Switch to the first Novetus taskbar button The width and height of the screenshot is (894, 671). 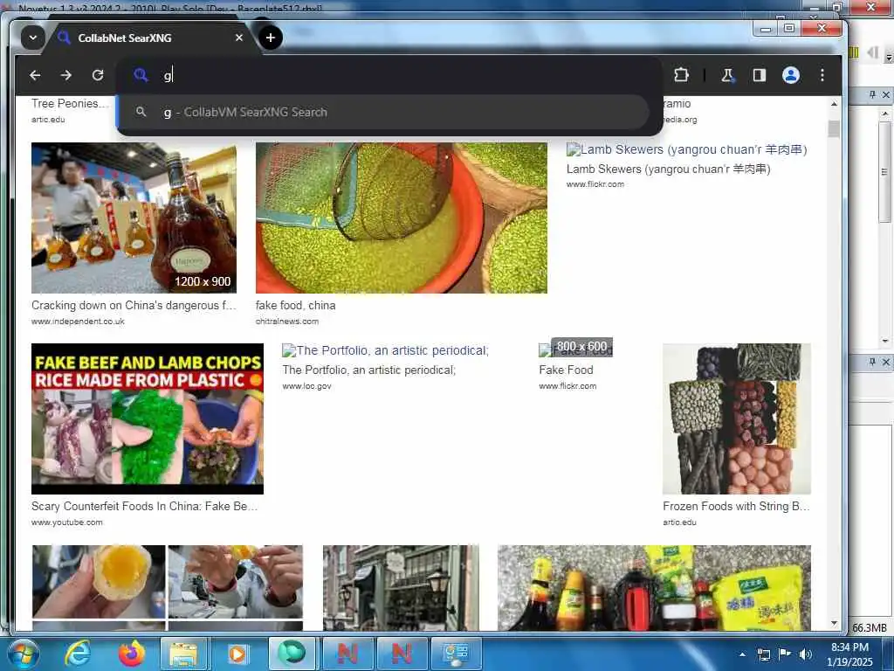[x=347, y=654]
